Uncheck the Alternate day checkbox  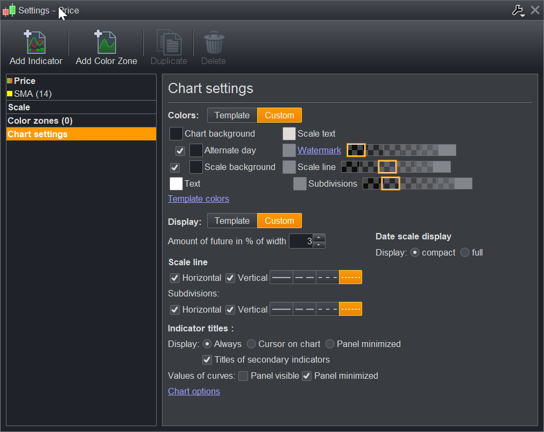(x=180, y=151)
